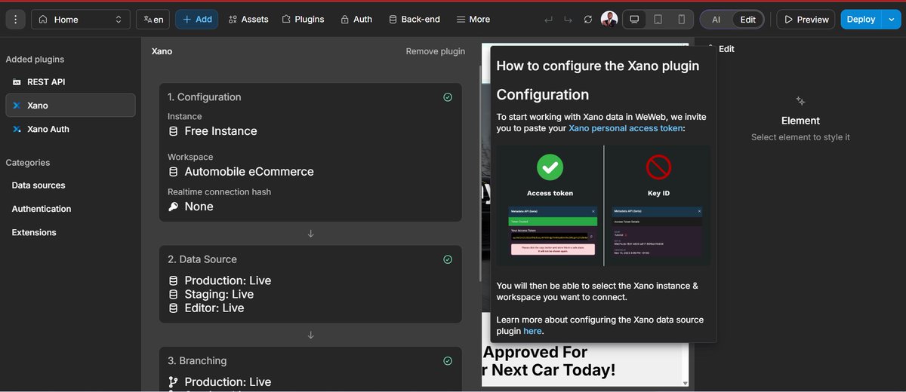Viewport: 906px width, 392px height.
Task: Click Remove plugin link
Action: [436, 51]
